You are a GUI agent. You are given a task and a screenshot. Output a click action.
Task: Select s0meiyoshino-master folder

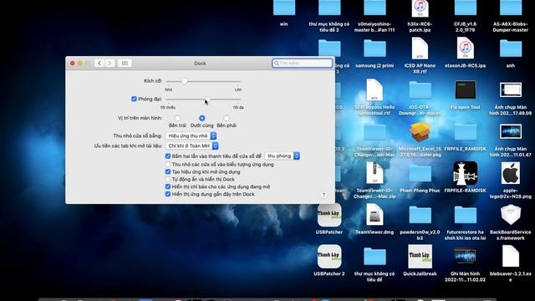point(374,8)
